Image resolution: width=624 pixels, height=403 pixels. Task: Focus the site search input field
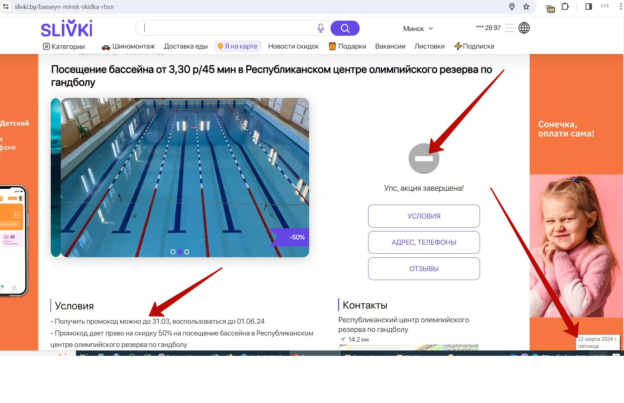pyautogui.click(x=229, y=28)
